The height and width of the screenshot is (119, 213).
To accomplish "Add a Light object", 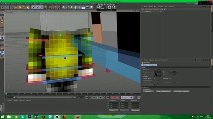I will tap(92, 7).
